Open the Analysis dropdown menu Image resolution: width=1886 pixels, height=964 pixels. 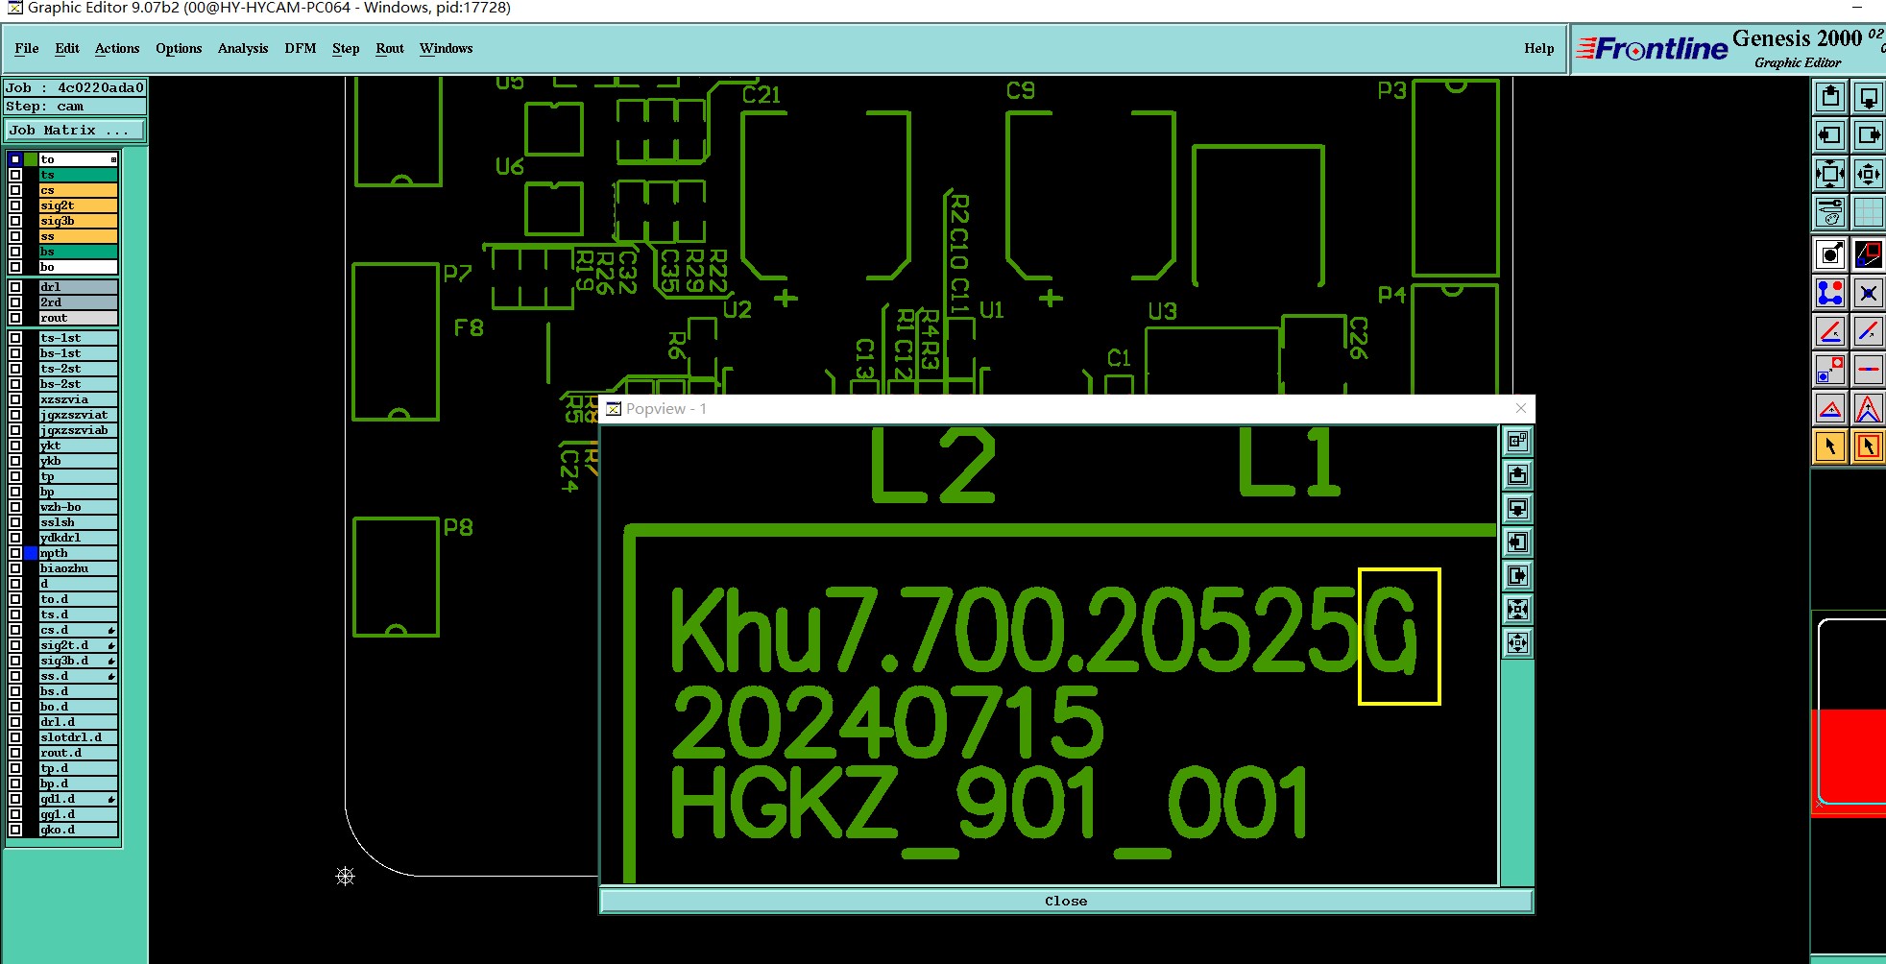[243, 48]
